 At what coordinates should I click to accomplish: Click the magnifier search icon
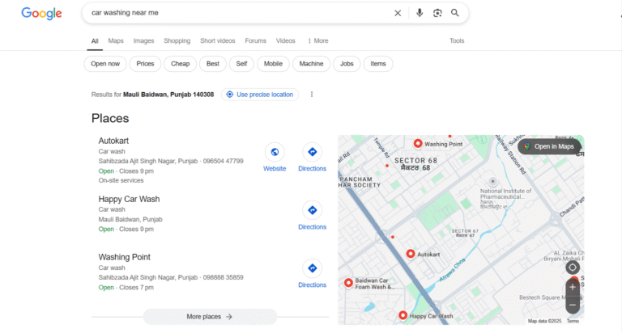(455, 13)
